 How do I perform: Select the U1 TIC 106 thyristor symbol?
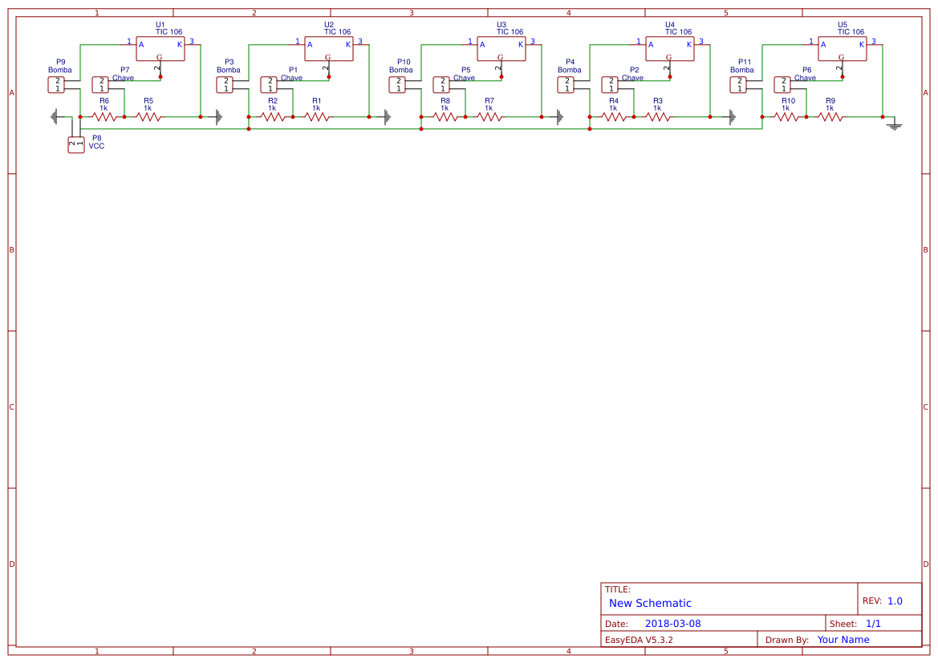[160, 48]
